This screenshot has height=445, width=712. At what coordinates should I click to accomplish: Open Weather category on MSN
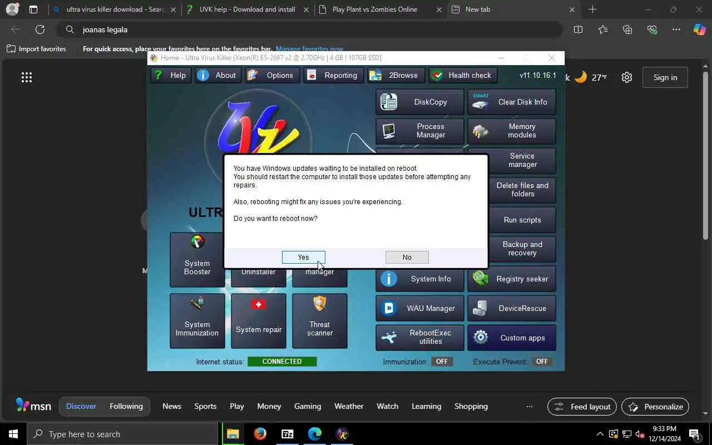(x=349, y=406)
